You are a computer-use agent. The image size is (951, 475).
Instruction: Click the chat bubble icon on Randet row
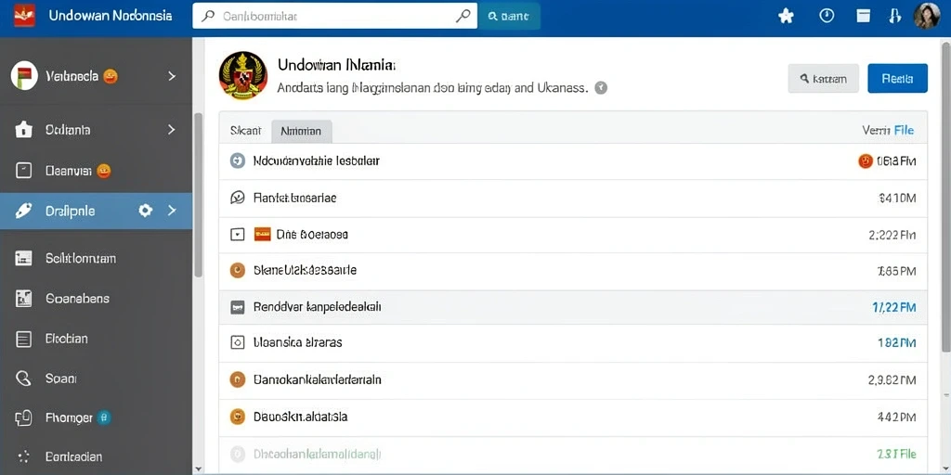237,198
